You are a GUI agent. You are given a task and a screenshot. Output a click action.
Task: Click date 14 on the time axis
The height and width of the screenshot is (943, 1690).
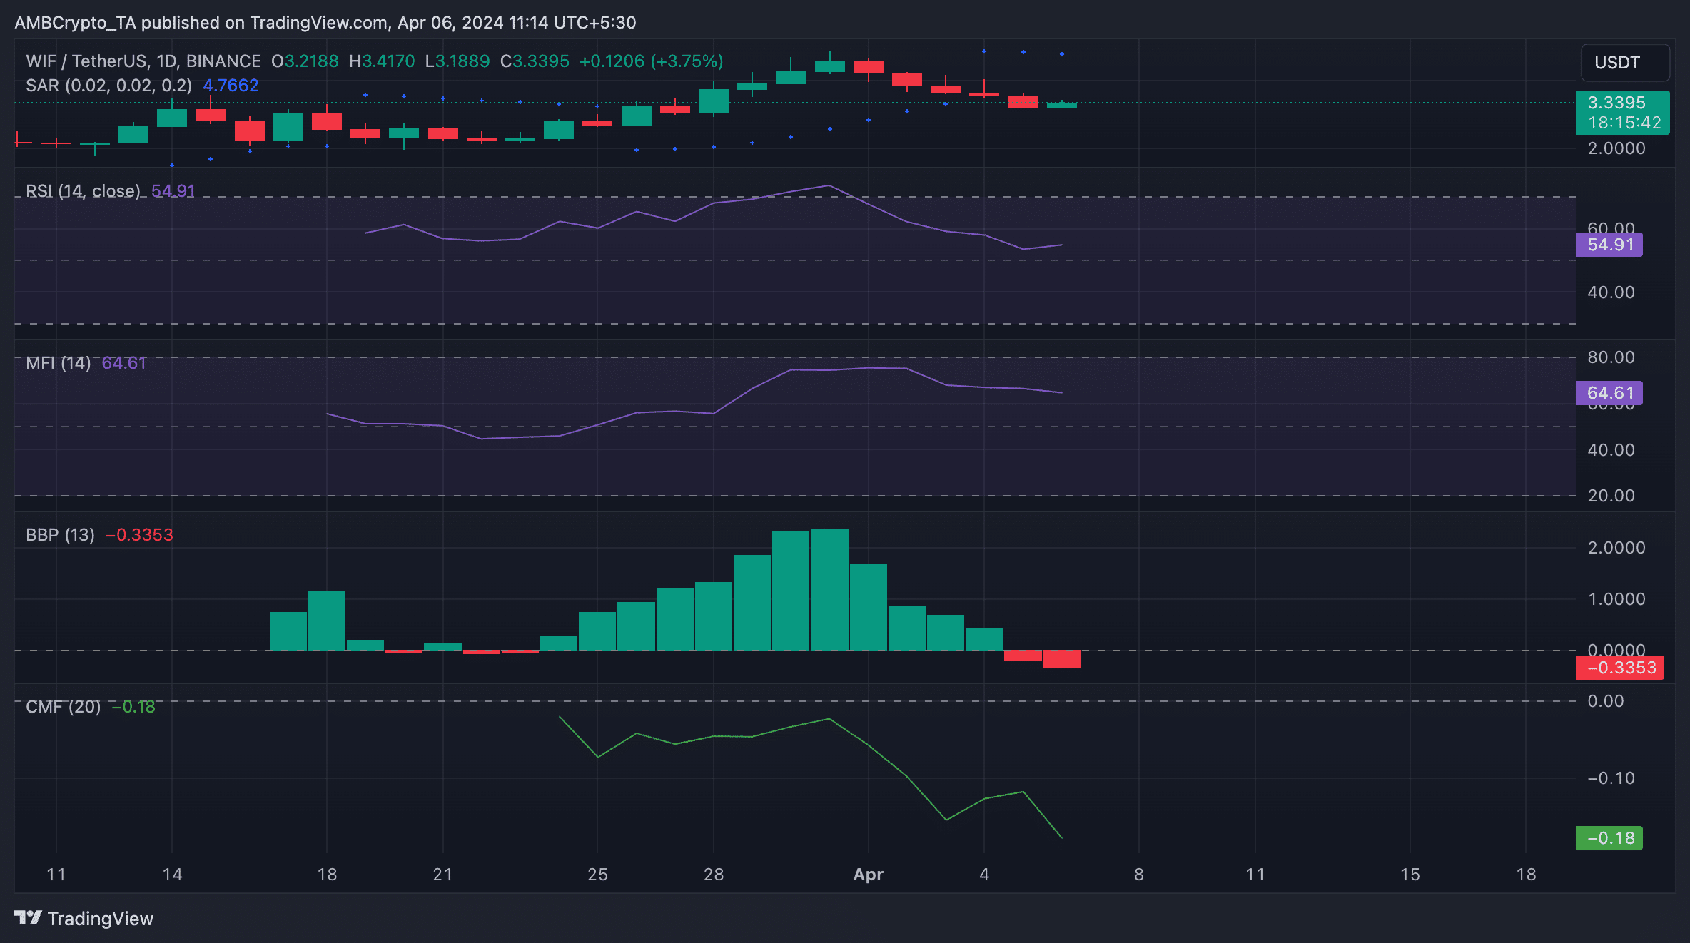click(x=172, y=875)
